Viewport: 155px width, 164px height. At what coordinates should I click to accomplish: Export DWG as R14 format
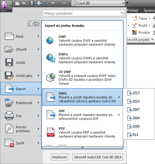coord(139,135)
